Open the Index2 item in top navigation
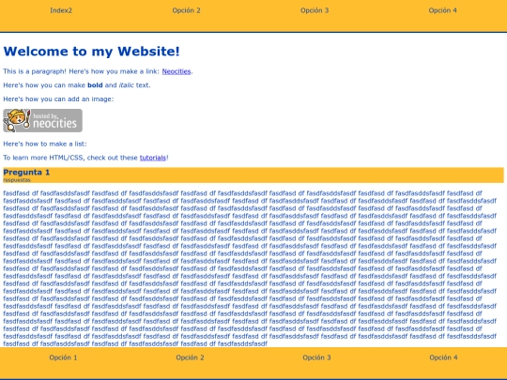This screenshot has width=507, height=380. click(x=61, y=10)
